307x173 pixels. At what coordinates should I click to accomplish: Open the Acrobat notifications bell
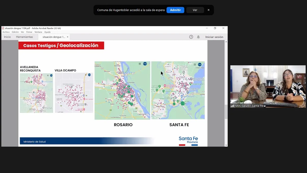click(198, 37)
